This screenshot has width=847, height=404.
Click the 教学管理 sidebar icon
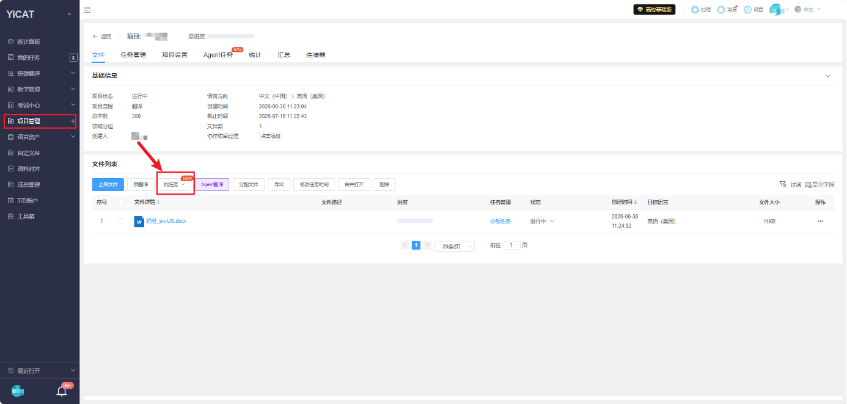[10, 89]
